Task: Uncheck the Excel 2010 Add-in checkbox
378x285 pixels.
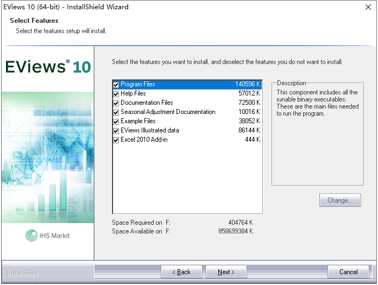Action: tap(116, 140)
